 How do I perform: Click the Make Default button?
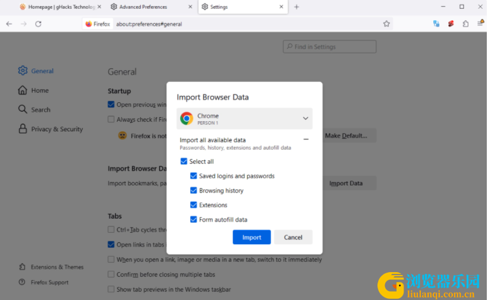coord(349,135)
